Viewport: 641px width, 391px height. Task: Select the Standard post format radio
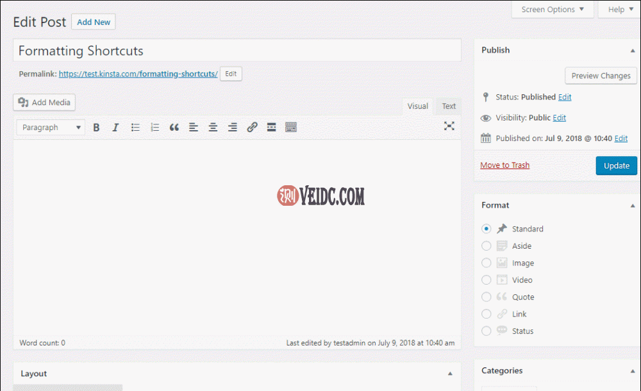pyautogui.click(x=486, y=229)
